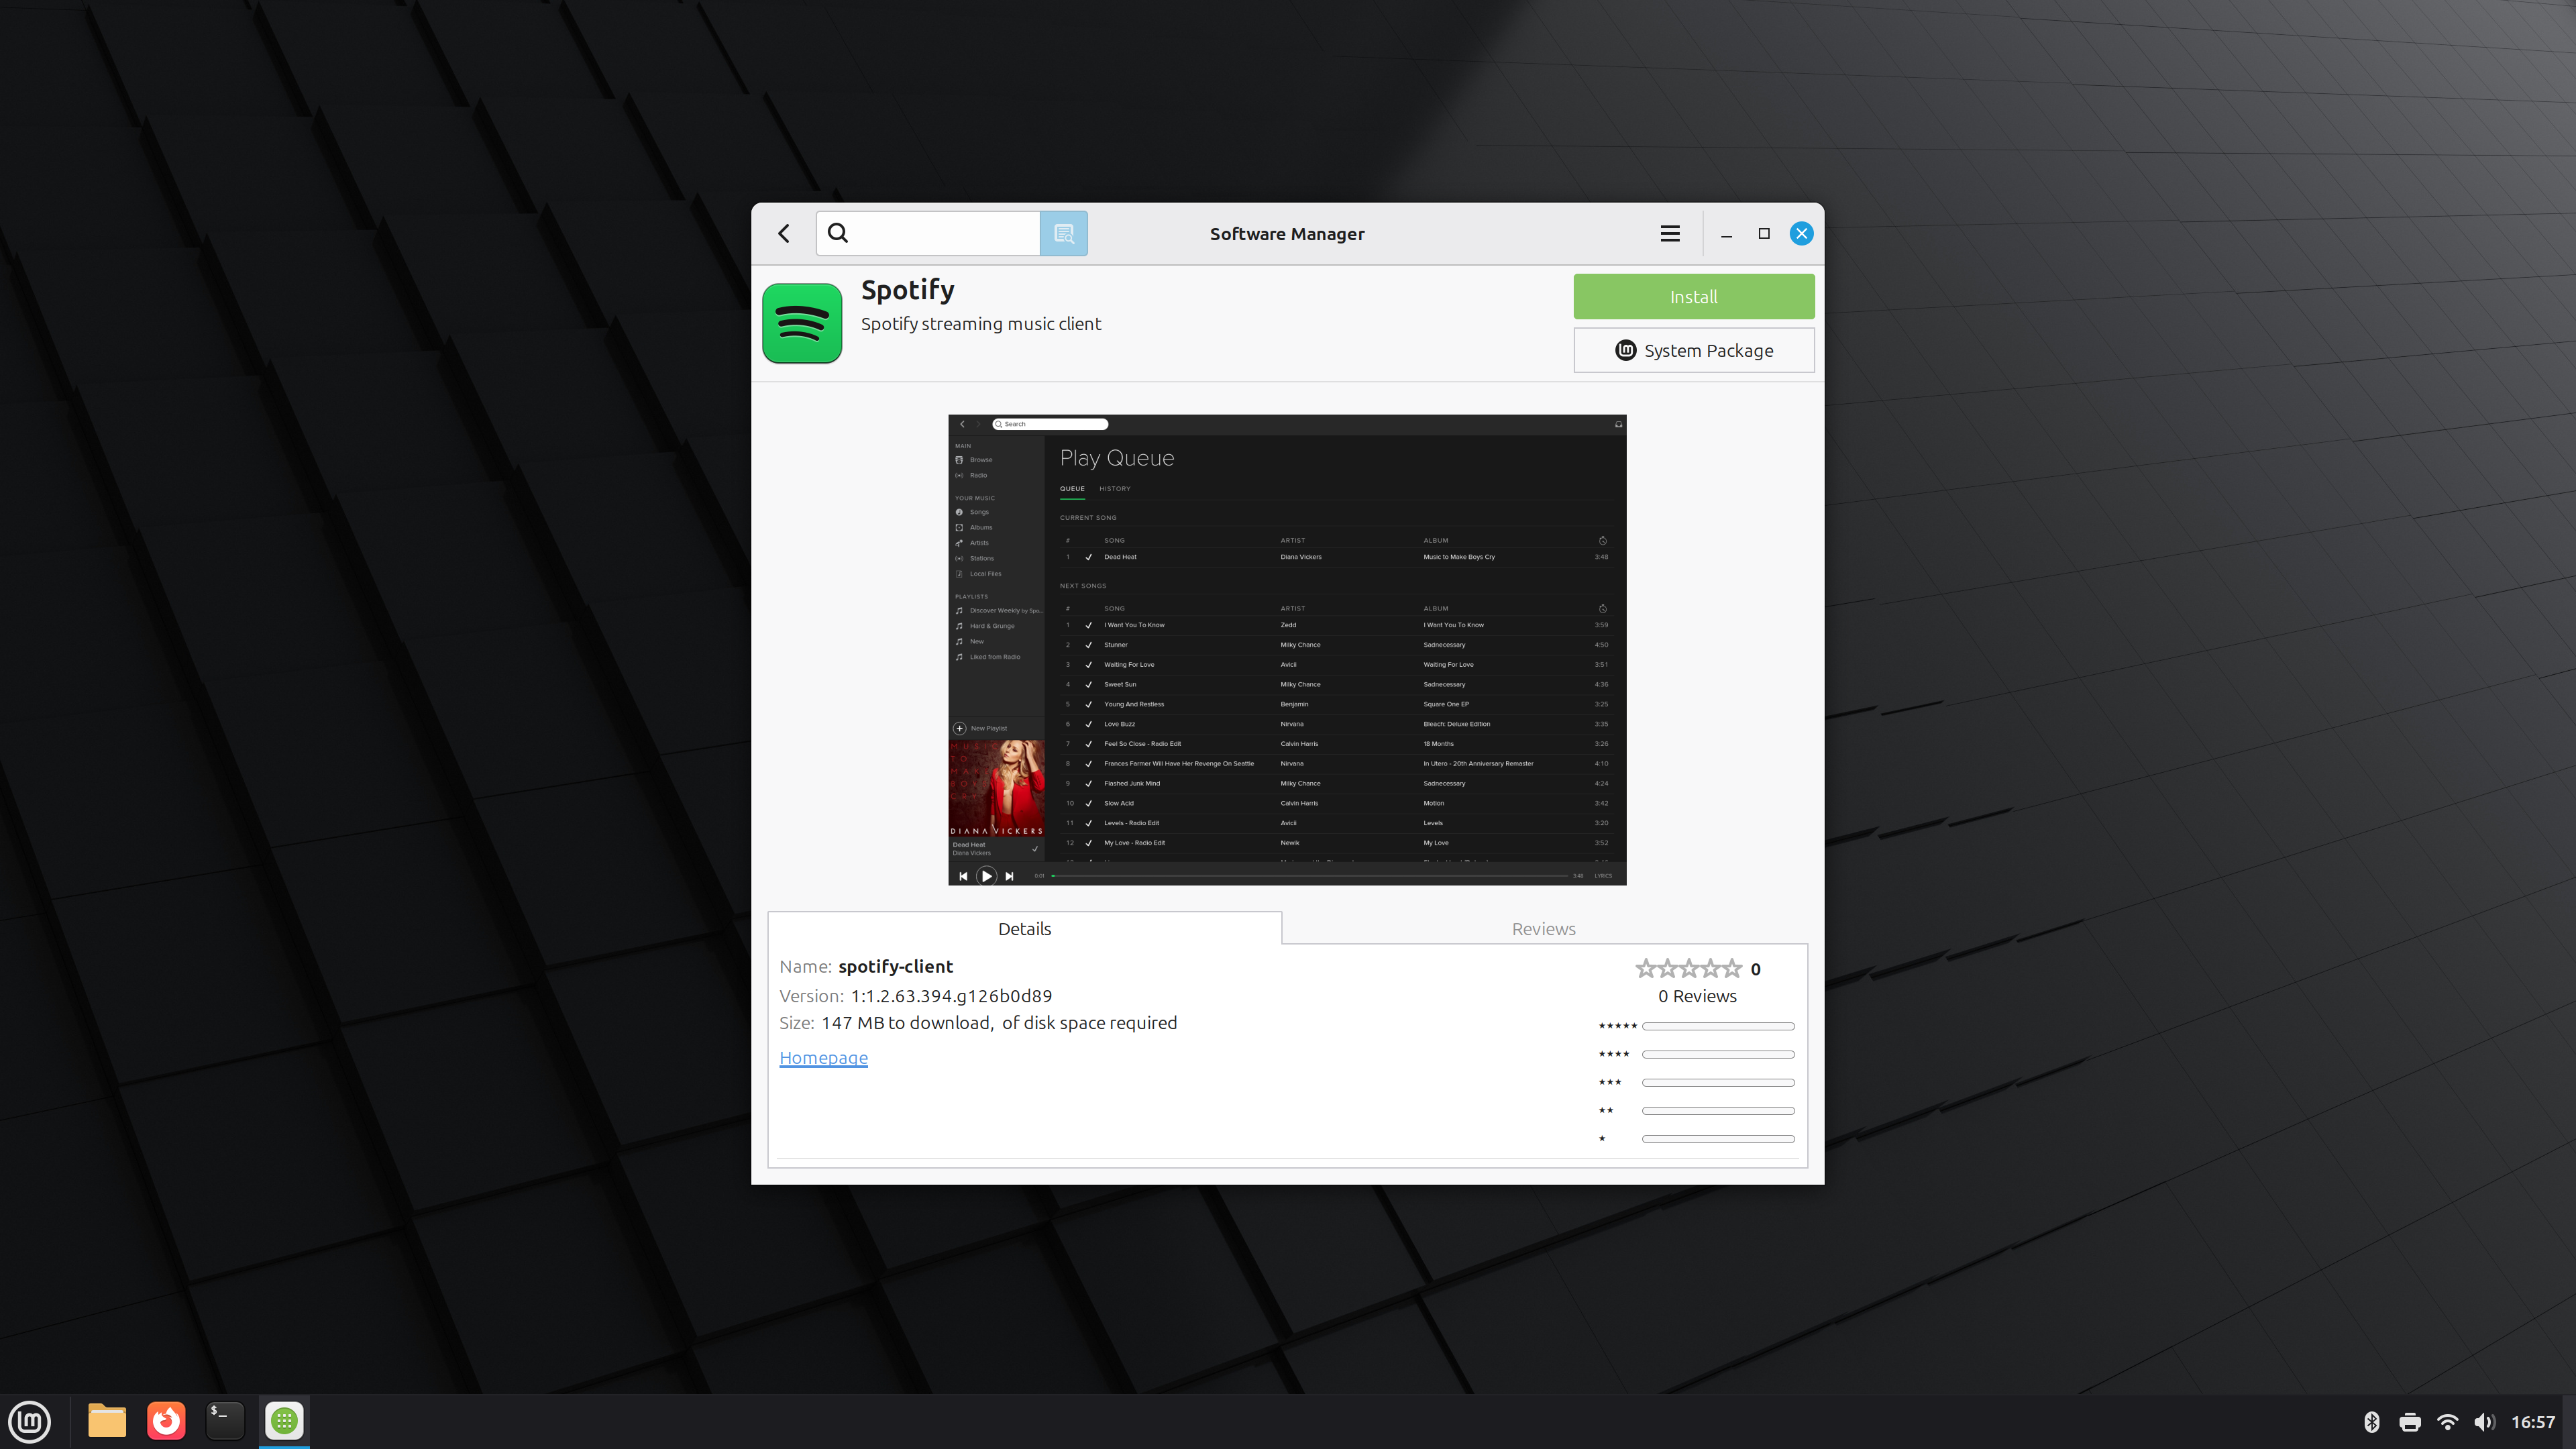
Task: Click Software Manager taskbar icon
Action: point(284,1421)
